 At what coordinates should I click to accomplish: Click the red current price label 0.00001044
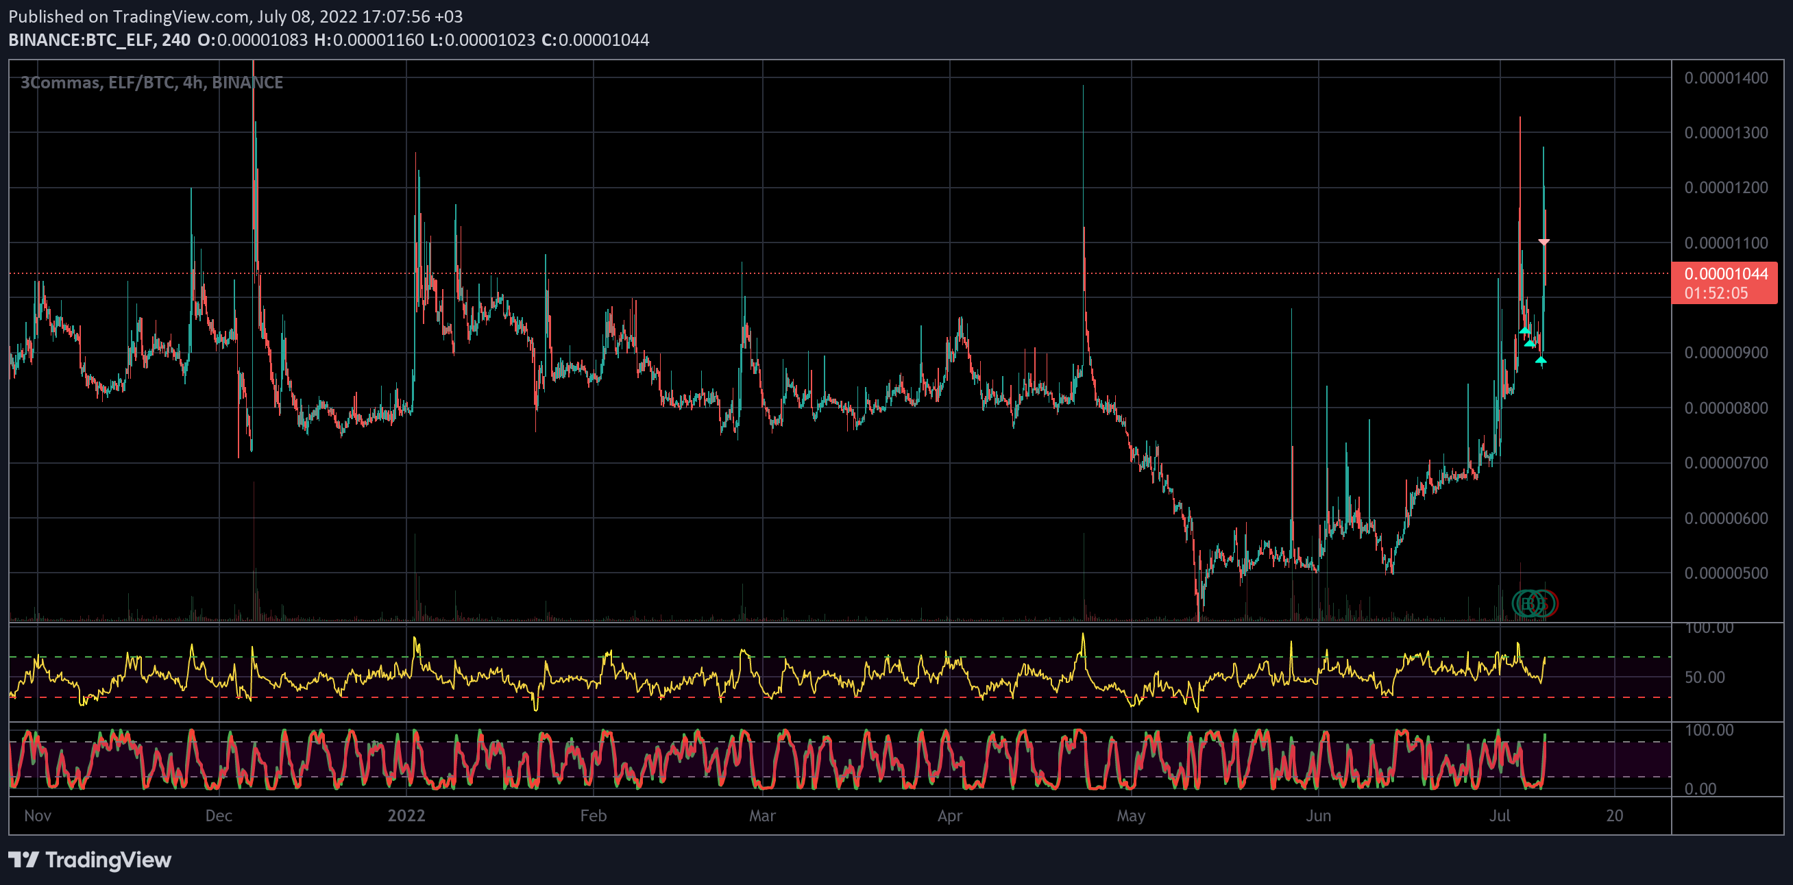click(1725, 273)
